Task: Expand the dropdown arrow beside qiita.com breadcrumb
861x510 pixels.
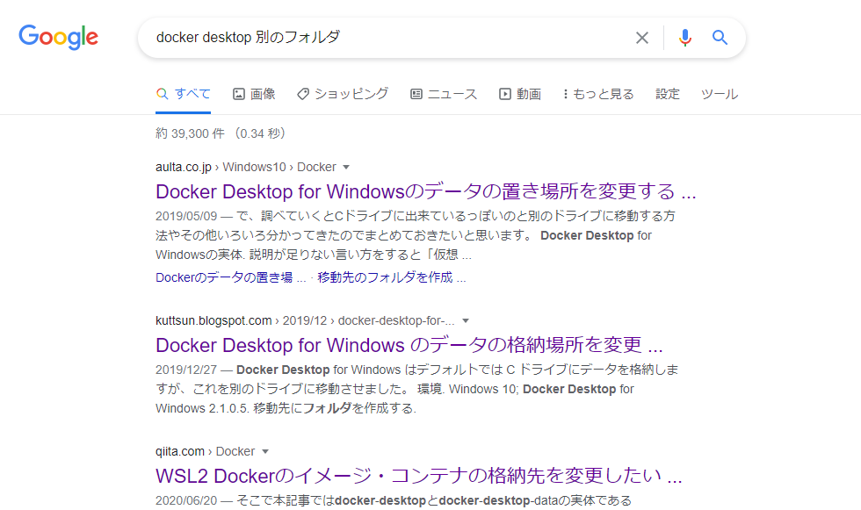Action: click(x=265, y=452)
